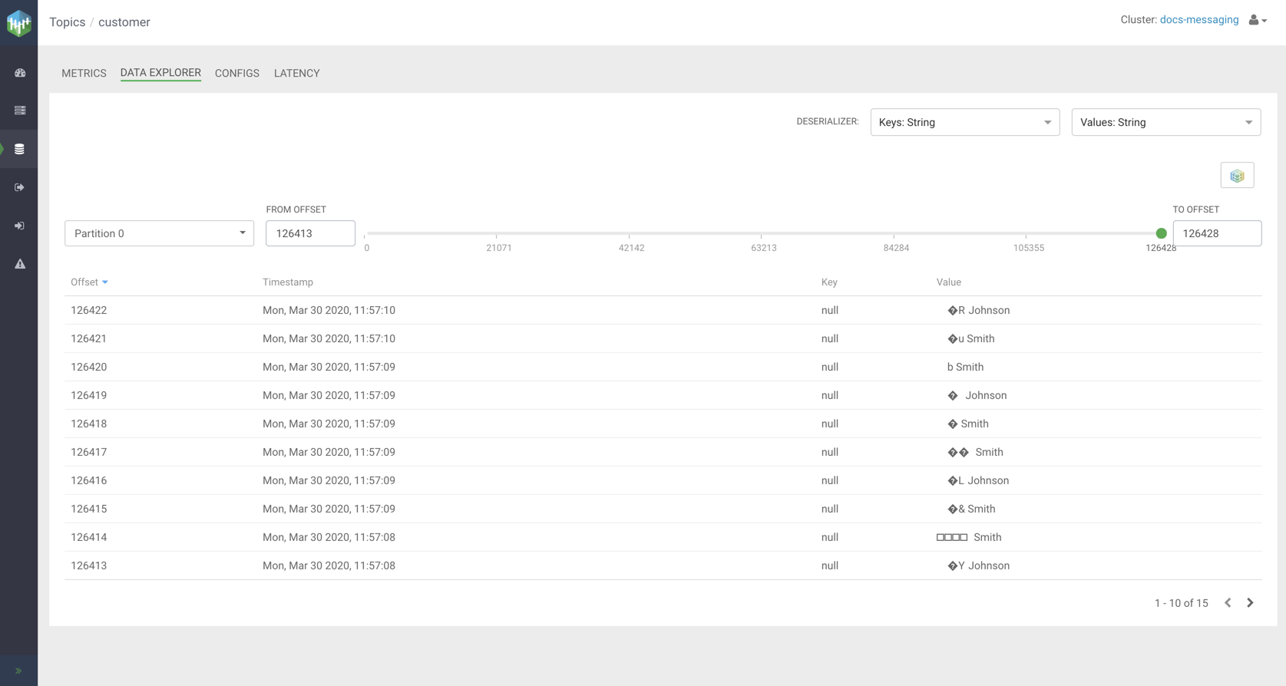The height and width of the screenshot is (686, 1286).
Task: Open the dashboard gauge icon in sidebar
Action: tap(20, 73)
